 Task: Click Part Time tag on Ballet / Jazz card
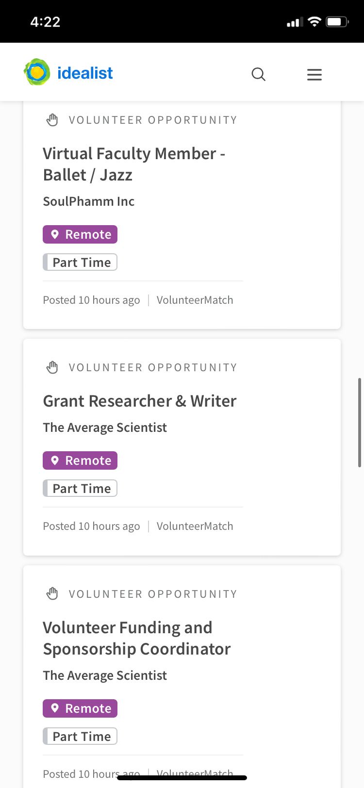point(81,263)
